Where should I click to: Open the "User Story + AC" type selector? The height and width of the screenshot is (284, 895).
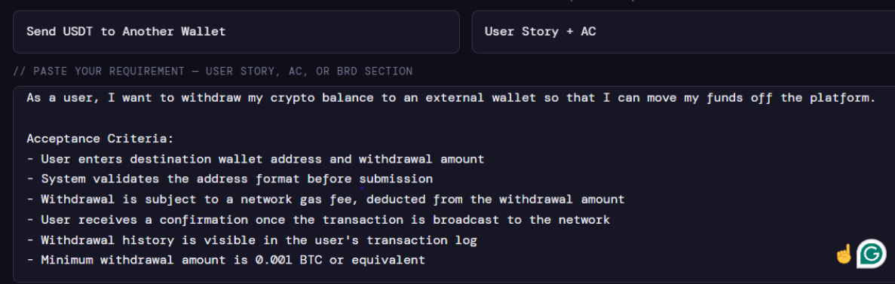pyautogui.click(x=683, y=32)
